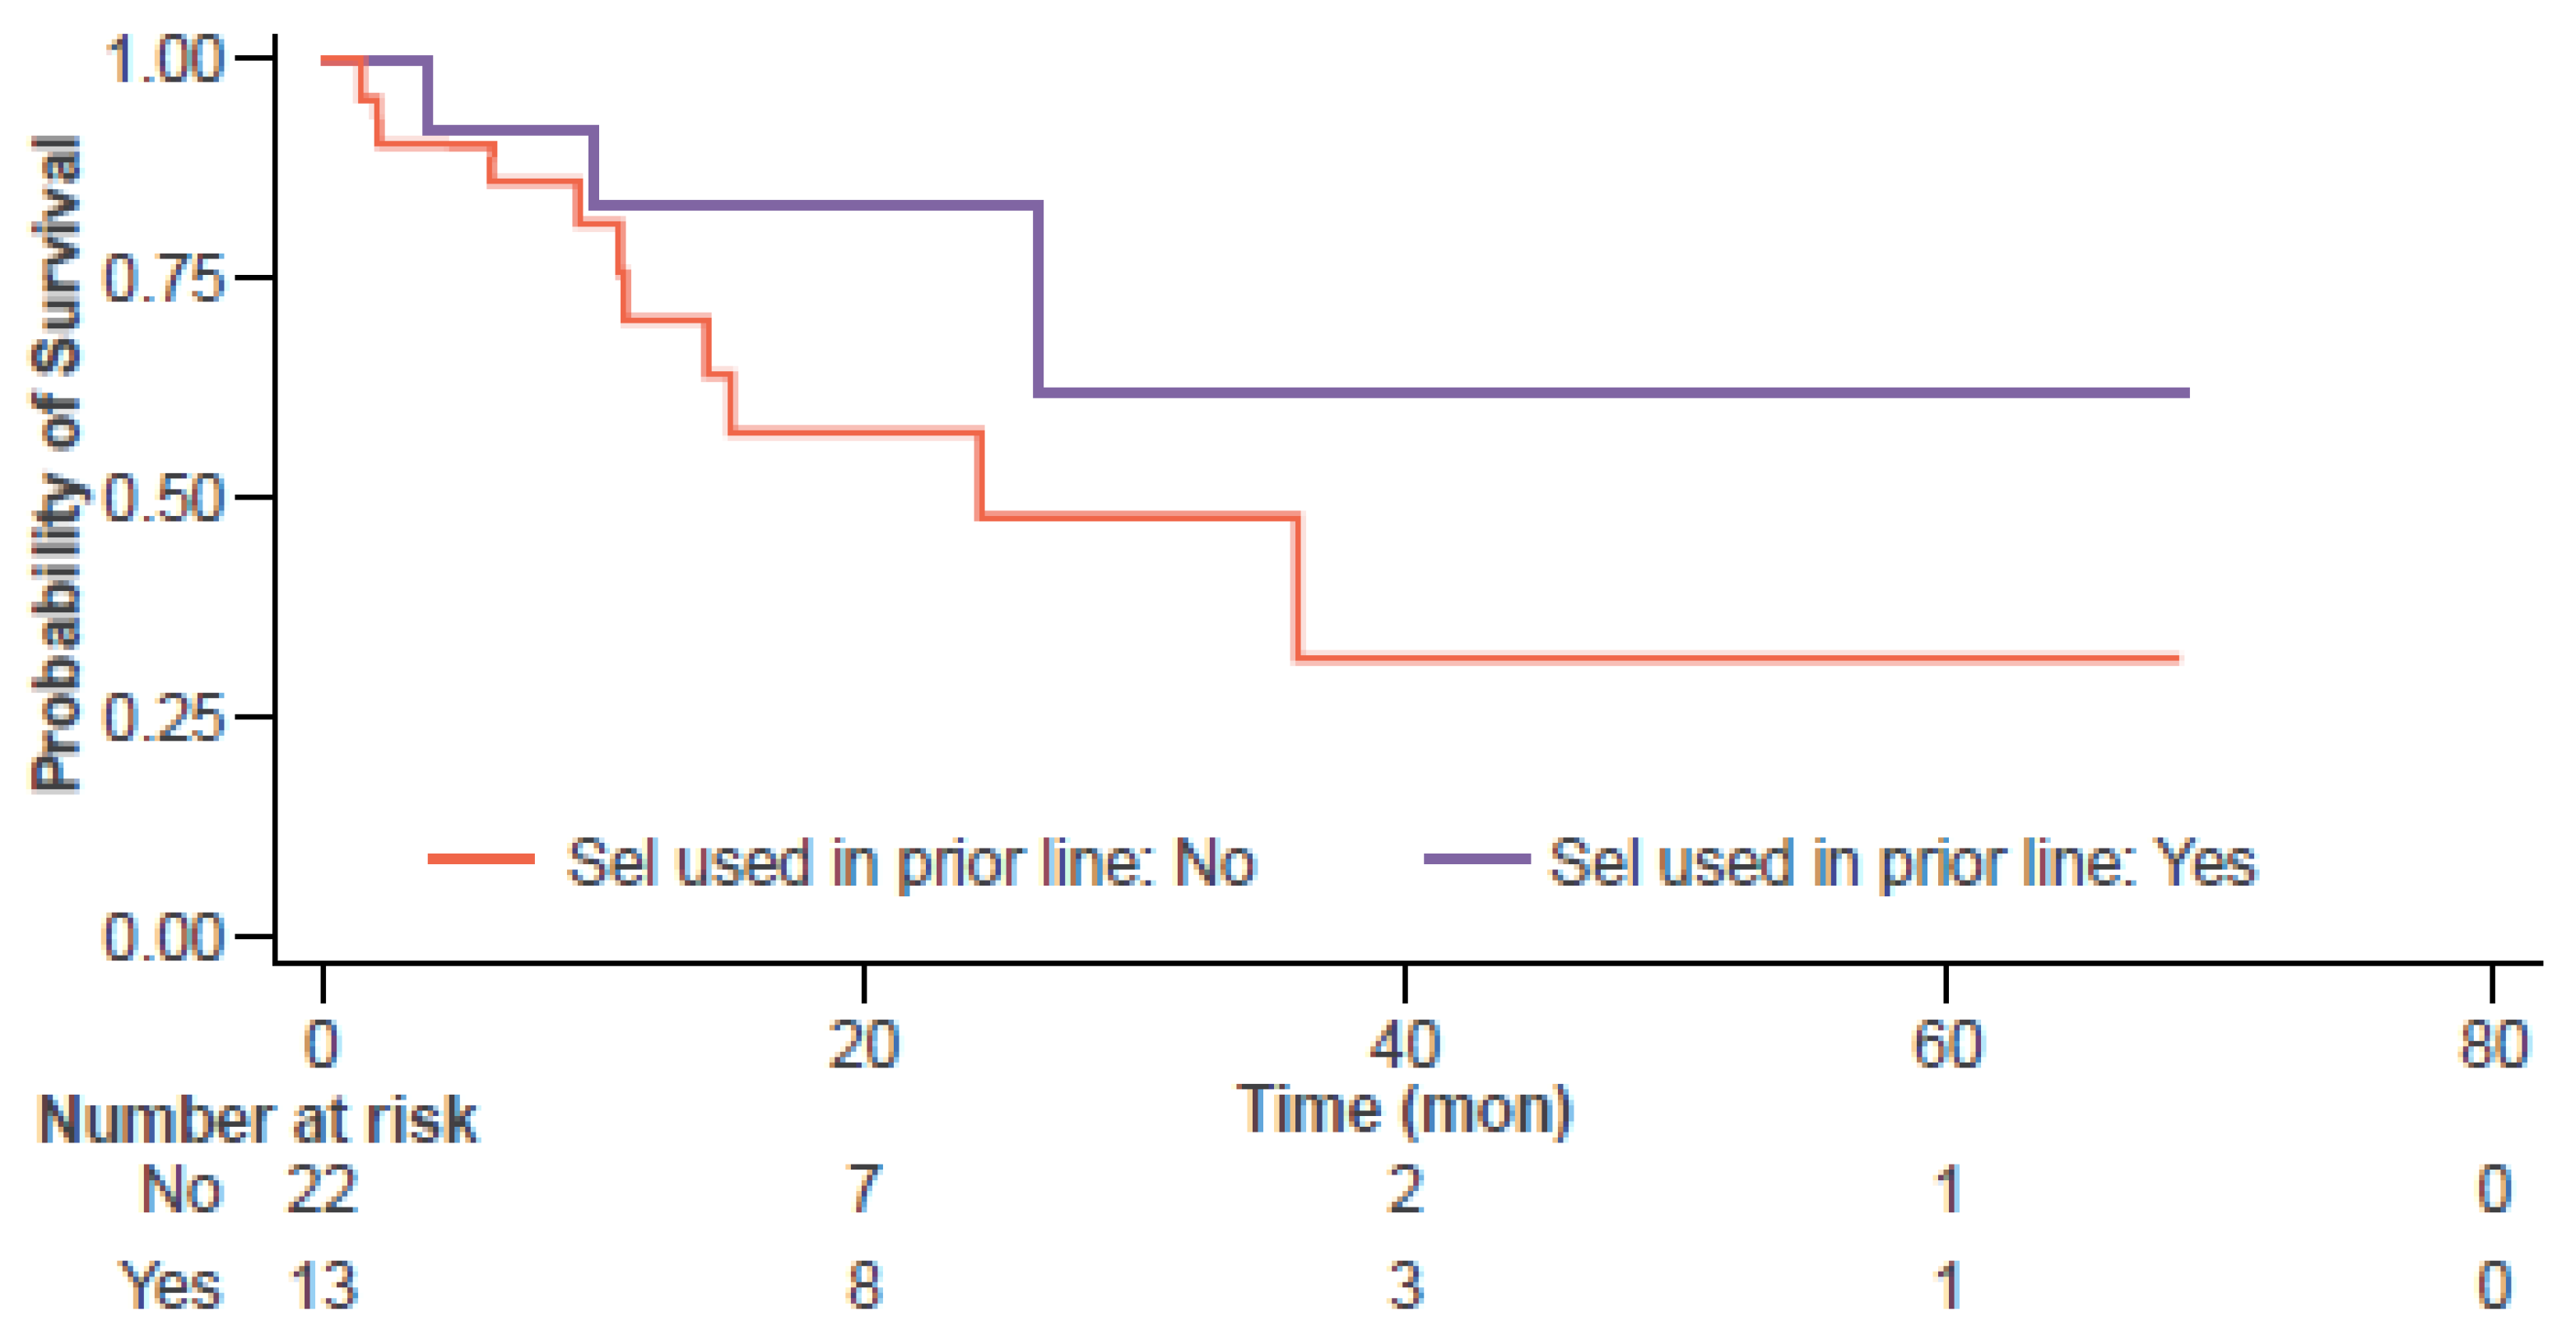Click the 'Yes' row at-risk count 8
Image resolution: width=2576 pixels, height=1335 pixels.
coord(864,1285)
